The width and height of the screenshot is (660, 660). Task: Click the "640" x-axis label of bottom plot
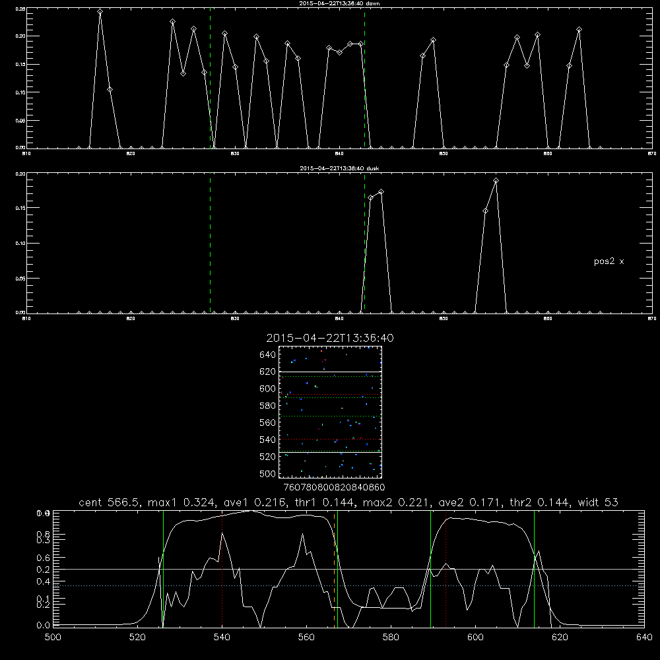click(x=644, y=638)
